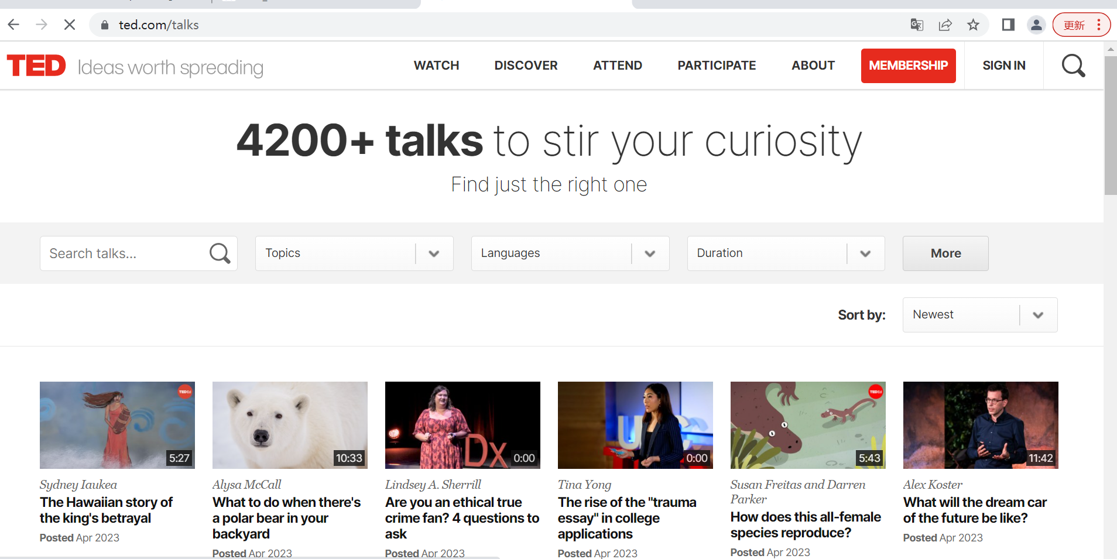This screenshot has width=1117, height=559.
Task: Open "What will the dream car" talk link
Action: [x=975, y=510]
